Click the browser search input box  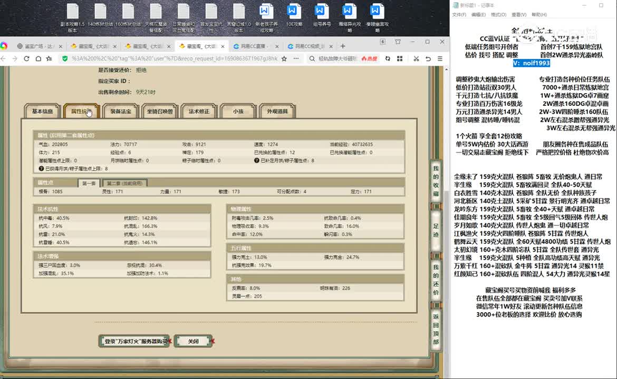click(337, 58)
